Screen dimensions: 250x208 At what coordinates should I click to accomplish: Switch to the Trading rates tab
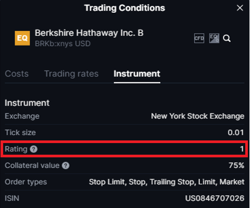[x=71, y=73]
